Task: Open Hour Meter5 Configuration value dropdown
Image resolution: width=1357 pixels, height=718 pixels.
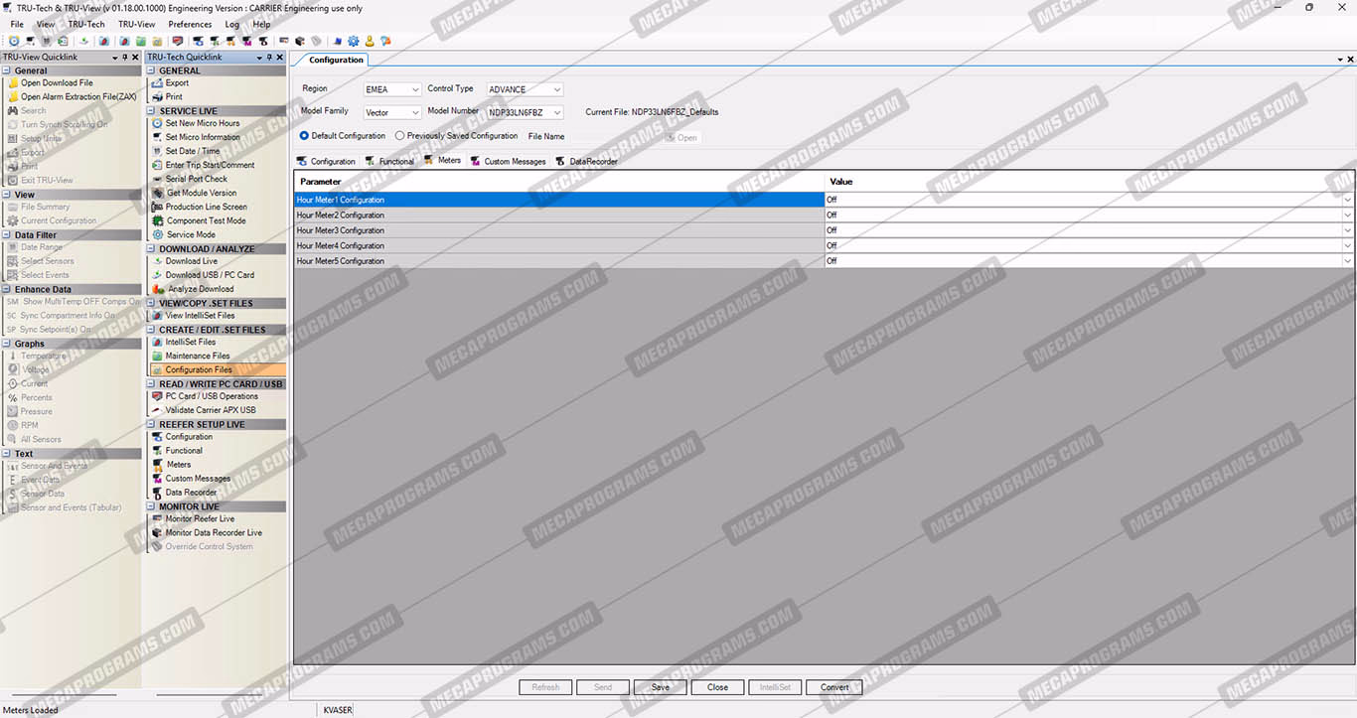Action: 1347,261
